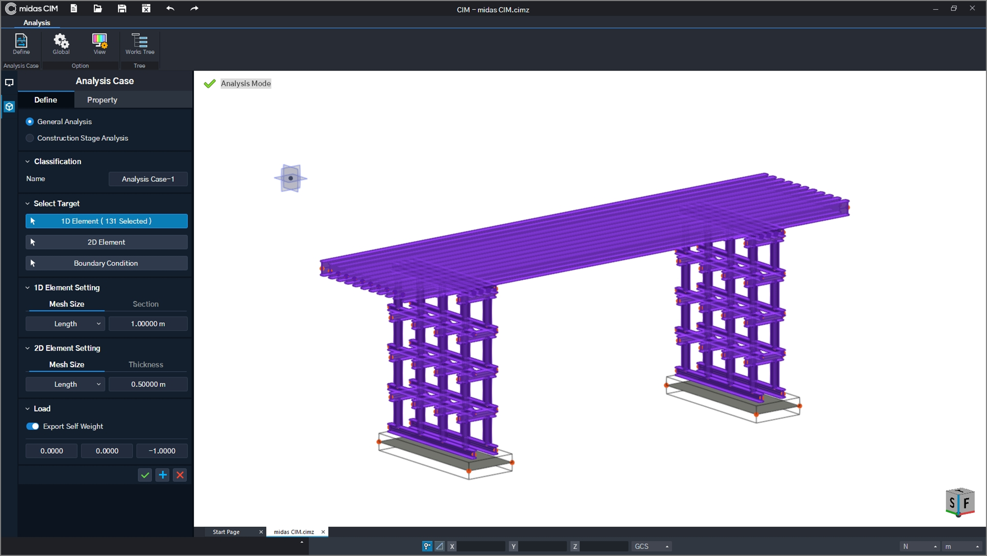
Task: Collapse the 1D Element Setting section
Action: click(x=28, y=288)
